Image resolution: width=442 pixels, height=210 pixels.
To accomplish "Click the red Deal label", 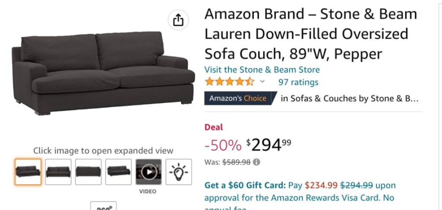I will [214, 127].
